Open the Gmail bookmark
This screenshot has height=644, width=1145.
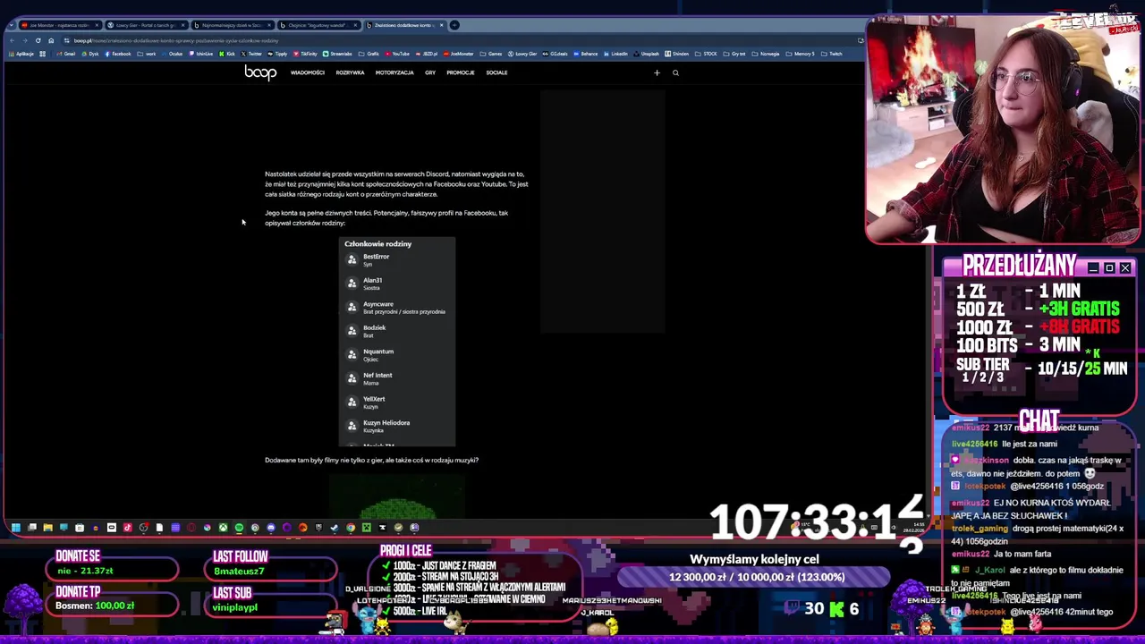(65, 54)
